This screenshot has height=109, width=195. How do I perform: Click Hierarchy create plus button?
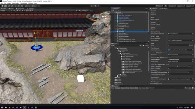[x=112, y=10]
